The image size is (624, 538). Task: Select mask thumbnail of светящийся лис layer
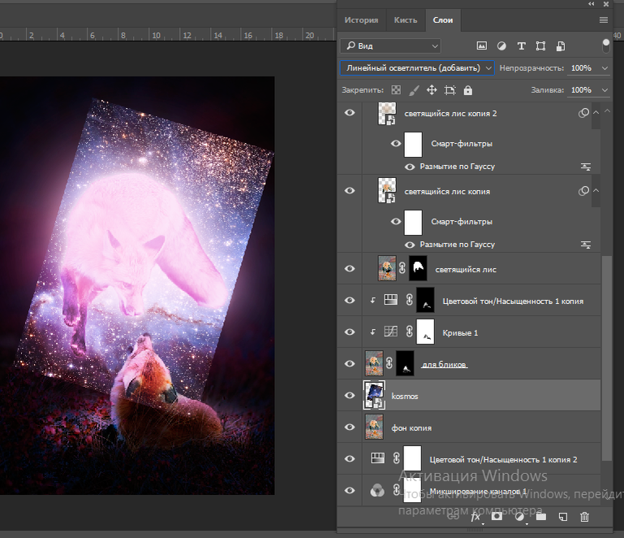click(418, 268)
